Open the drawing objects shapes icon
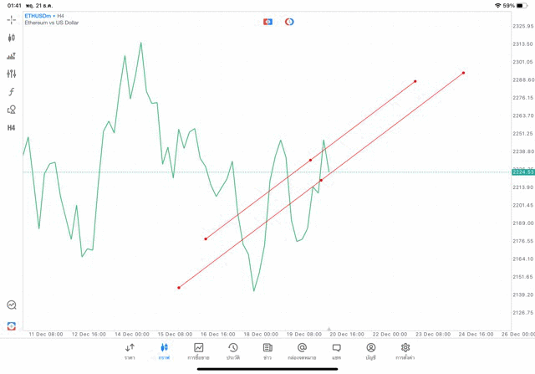The image size is (535, 374). 11,110
